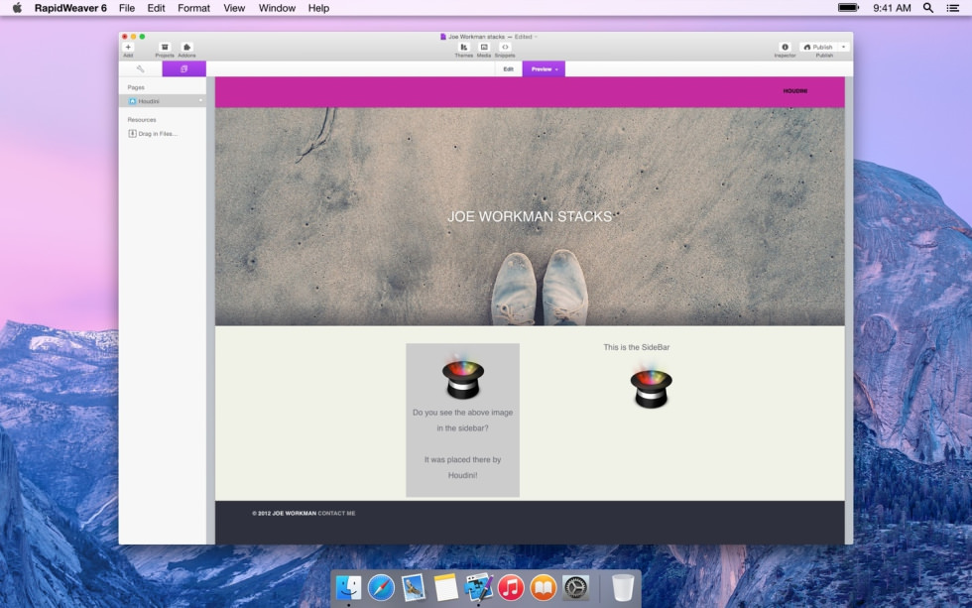The width and height of the screenshot is (972, 608).
Task: Select the purple pages sidebar tab
Action: pos(184,68)
